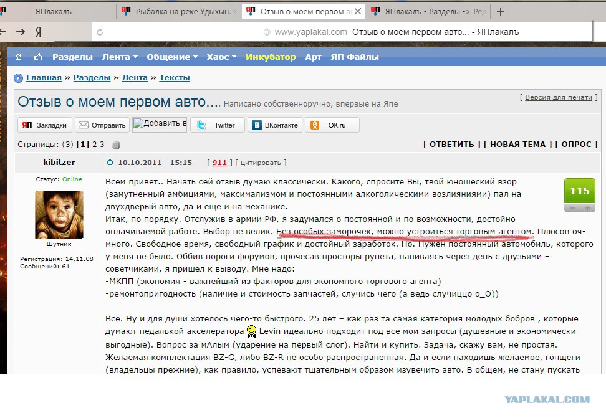Open the 911 report link
Image resolution: width=606 pixels, height=418 pixels.
[x=219, y=163]
